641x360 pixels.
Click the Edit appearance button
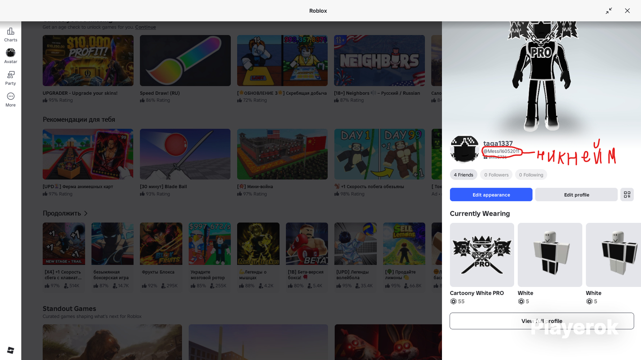pyautogui.click(x=491, y=195)
